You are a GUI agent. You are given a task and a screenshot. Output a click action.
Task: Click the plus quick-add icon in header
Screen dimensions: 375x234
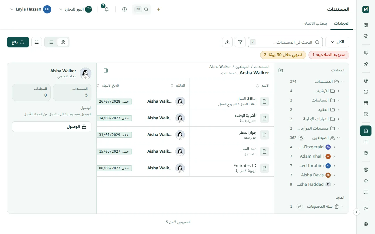[158, 9]
